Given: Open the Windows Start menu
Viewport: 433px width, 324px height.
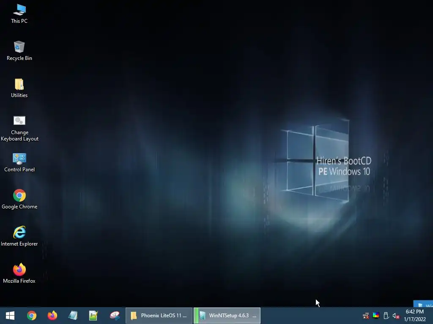Looking at the screenshot, I should (x=10, y=316).
